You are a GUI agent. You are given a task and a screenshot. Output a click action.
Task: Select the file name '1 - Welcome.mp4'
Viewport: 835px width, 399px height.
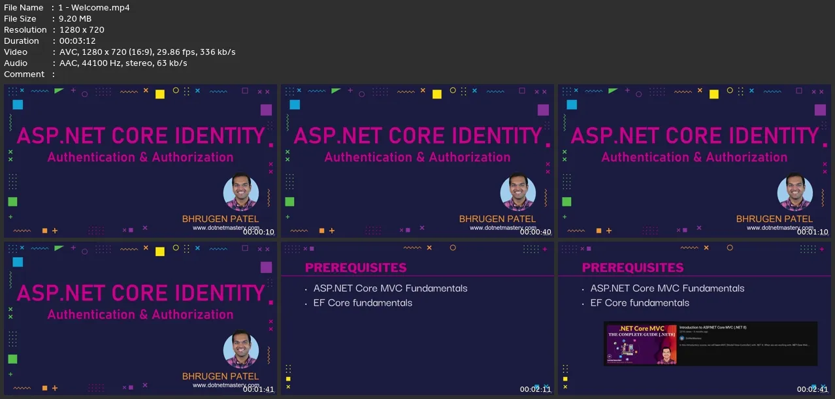point(94,8)
